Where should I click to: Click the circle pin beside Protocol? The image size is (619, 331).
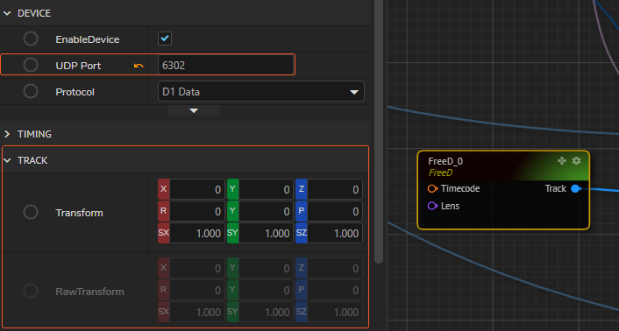click(x=31, y=91)
